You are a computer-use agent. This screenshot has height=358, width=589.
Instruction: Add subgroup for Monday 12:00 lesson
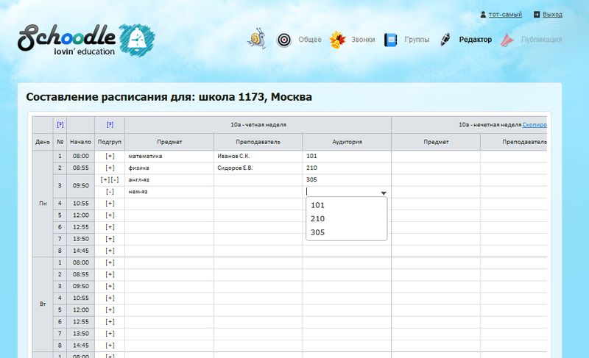(110, 215)
